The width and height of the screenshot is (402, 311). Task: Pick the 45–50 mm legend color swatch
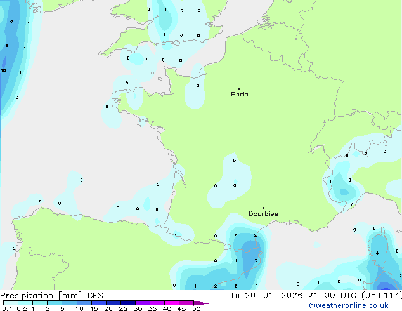click(x=186, y=303)
